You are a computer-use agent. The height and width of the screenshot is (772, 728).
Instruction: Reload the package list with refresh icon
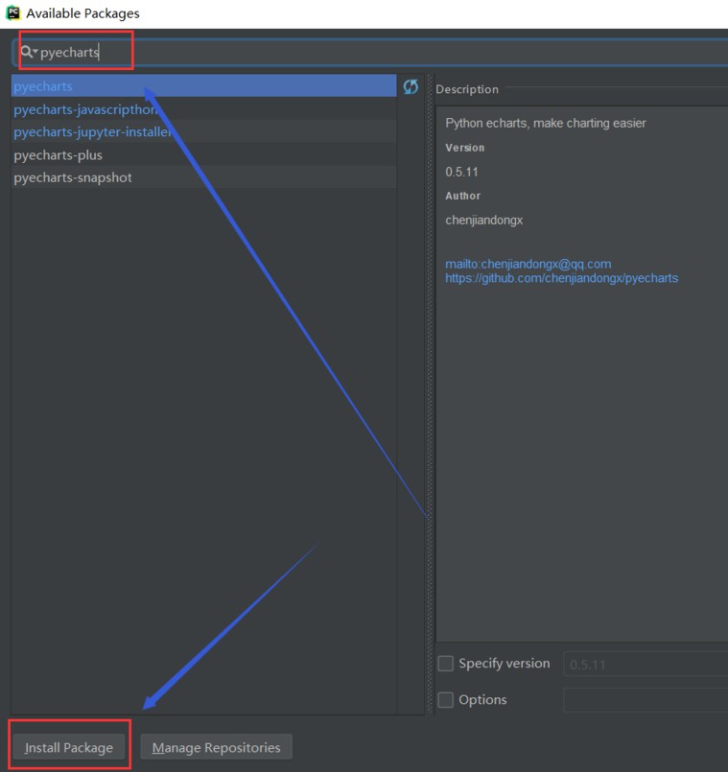click(x=411, y=86)
